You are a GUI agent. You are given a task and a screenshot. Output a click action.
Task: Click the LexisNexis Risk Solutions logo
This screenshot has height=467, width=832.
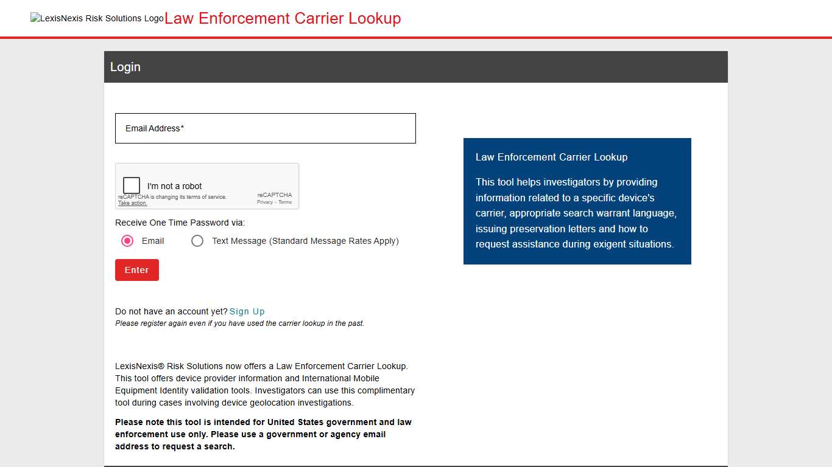(x=96, y=18)
